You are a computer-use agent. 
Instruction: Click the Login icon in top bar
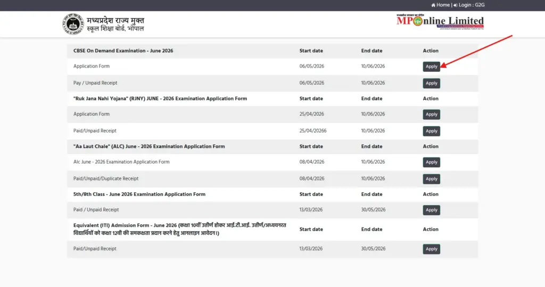tap(456, 5)
